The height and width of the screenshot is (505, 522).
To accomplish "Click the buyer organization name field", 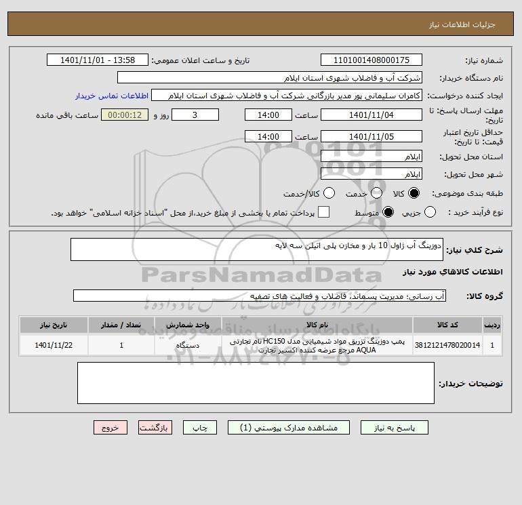I will 270,77.
